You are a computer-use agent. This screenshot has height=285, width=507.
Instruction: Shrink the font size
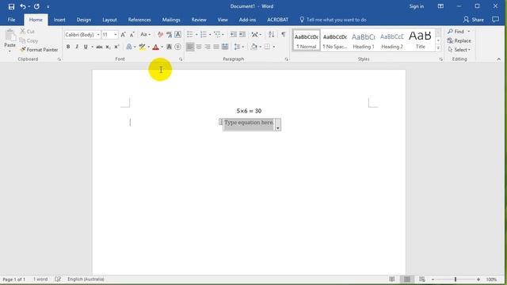coord(132,35)
